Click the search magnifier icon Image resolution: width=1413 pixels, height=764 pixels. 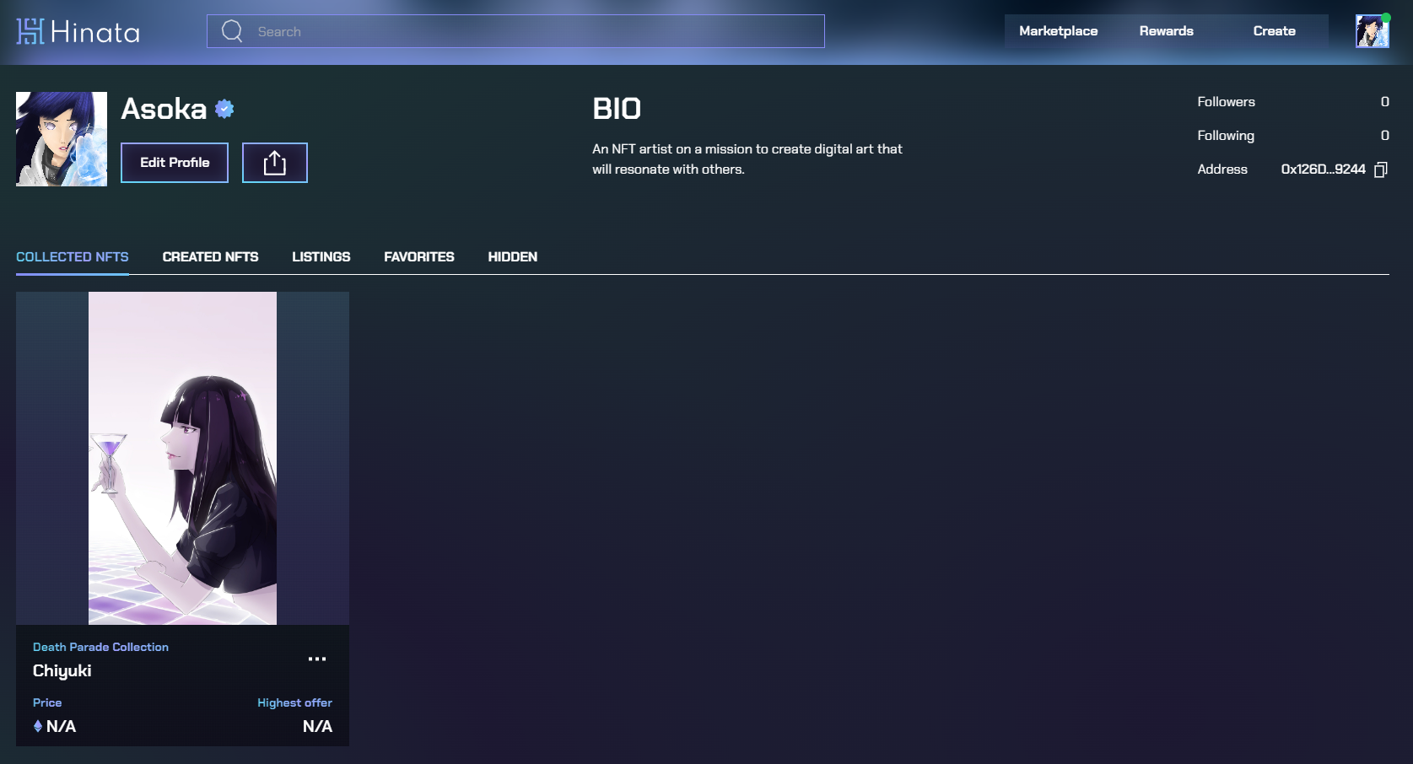[232, 31]
